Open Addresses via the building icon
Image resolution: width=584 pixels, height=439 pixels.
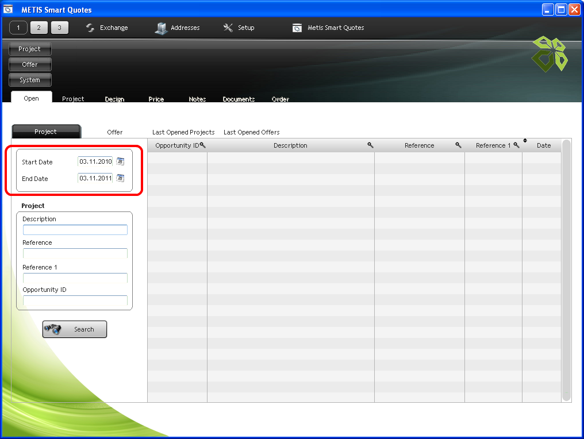[161, 28]
